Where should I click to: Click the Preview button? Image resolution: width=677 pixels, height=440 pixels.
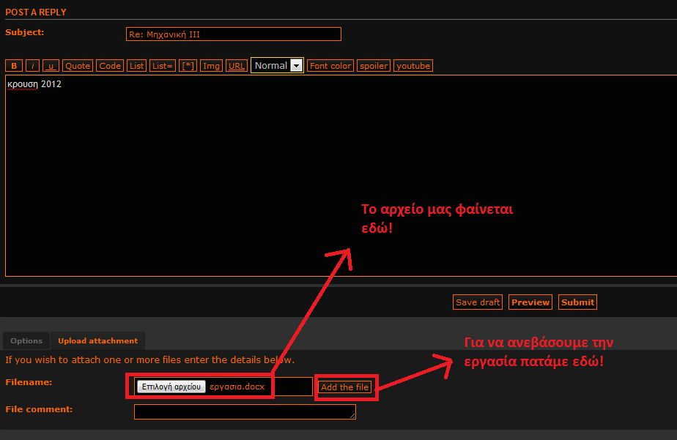[x=530, y=302]
